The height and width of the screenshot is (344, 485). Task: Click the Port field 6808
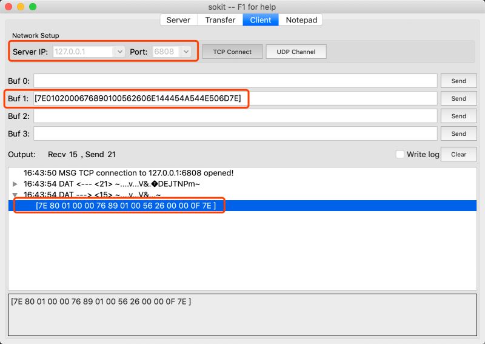[x=166, y=52]
